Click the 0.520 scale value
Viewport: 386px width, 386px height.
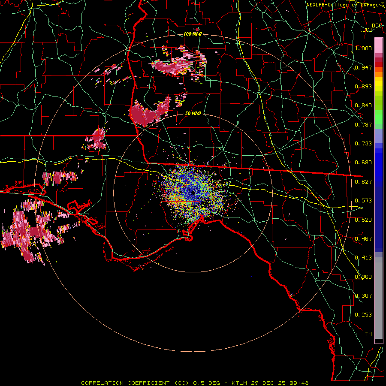coord(363,220)
